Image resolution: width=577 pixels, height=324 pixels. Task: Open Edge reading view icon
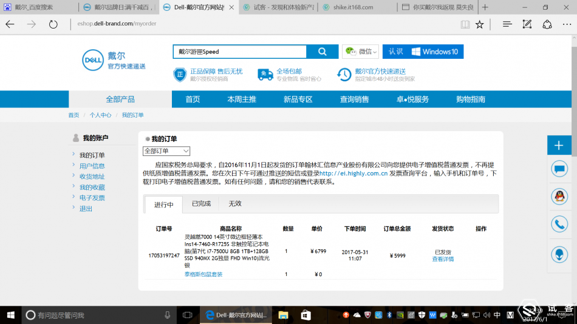tap(465, 25)
